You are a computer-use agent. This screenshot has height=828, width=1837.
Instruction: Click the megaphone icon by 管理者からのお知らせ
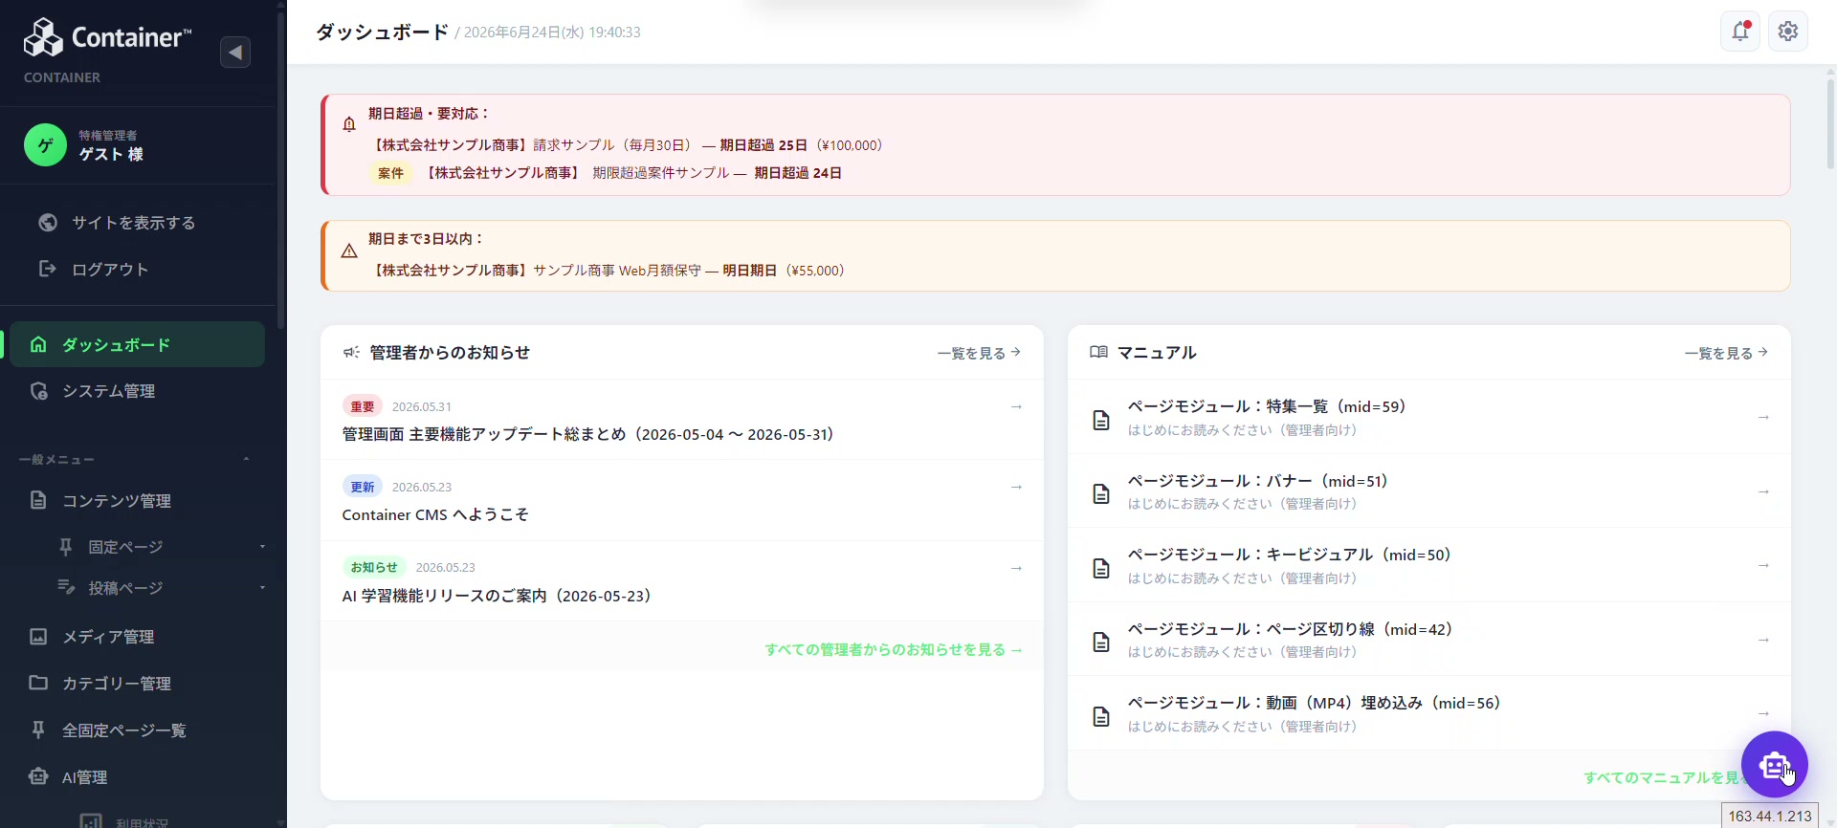351,353
